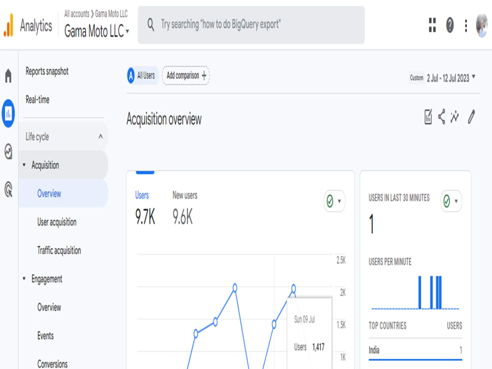Click the India country row

(415, 350)
